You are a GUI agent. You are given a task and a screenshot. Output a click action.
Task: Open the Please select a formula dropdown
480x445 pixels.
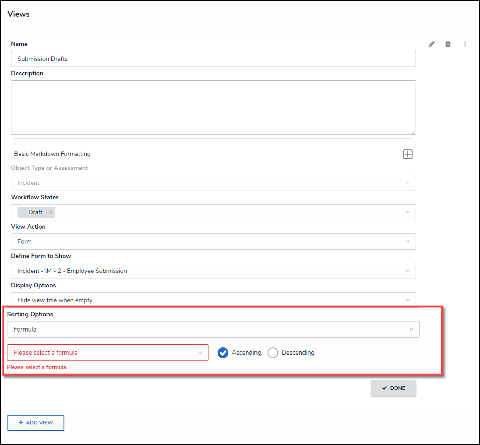[x=201, y=353]
